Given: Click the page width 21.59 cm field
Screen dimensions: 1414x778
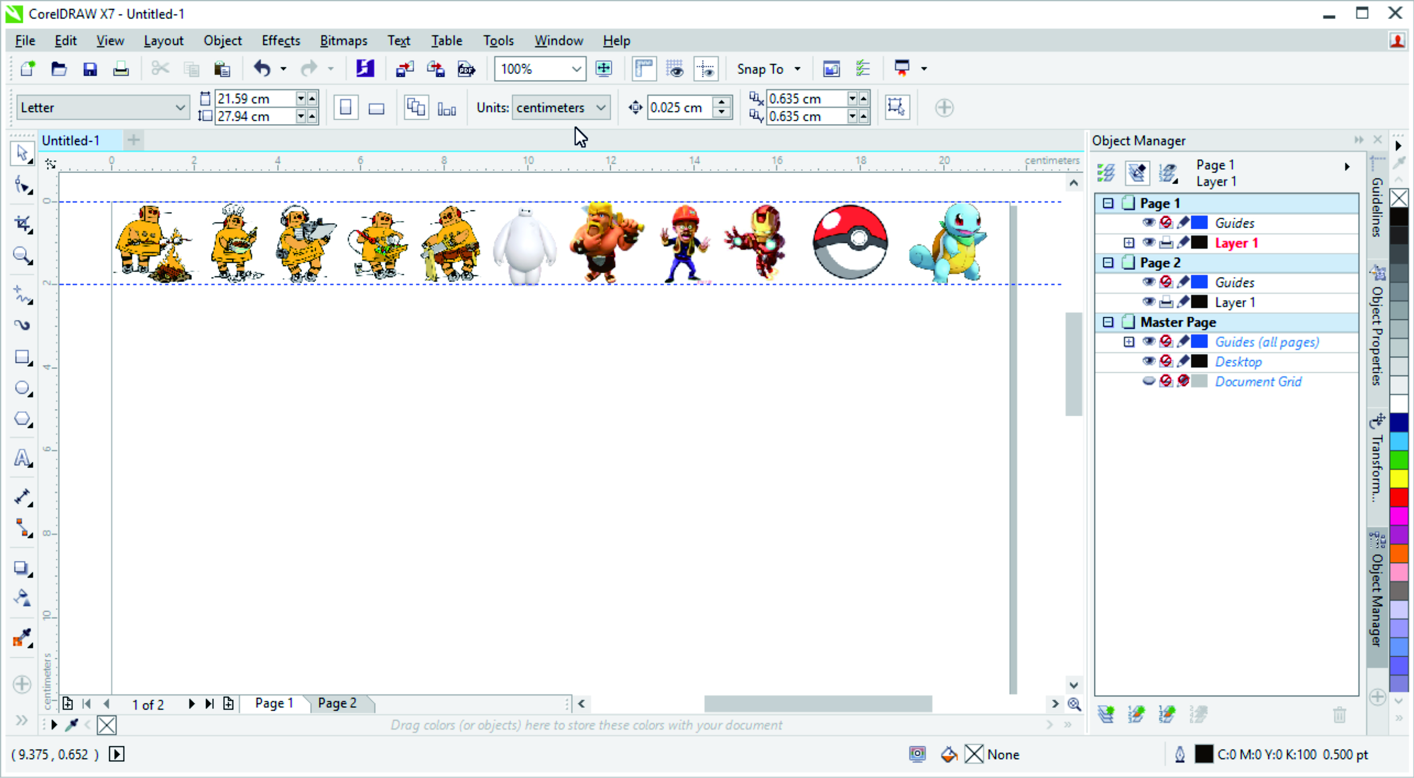Looking at the screenshot, I should pyautogui.click(x=255, y=99).
